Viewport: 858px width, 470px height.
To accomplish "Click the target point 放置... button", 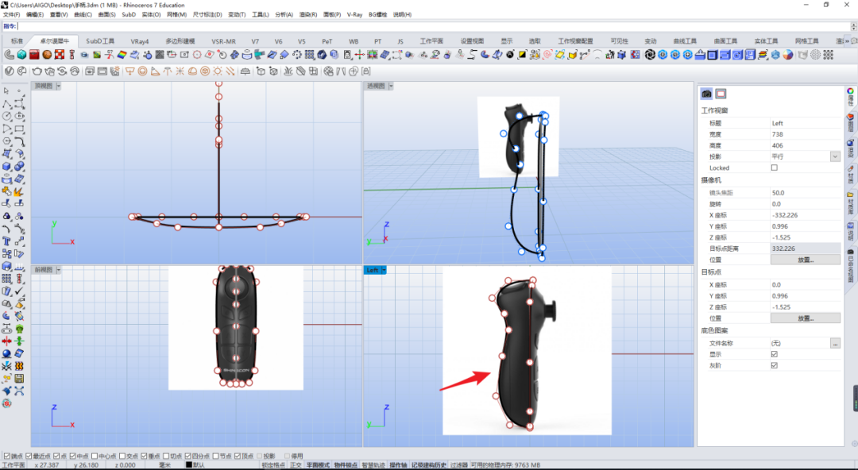I will pyautogui.click(x=805, y=318).
